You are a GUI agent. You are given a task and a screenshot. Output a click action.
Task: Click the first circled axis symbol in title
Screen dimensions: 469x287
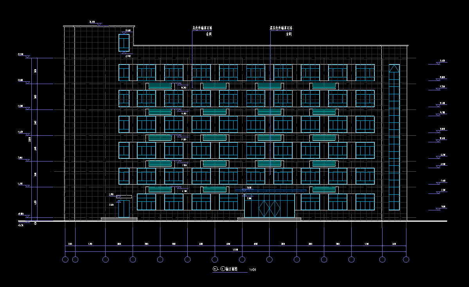click(215, 269)
